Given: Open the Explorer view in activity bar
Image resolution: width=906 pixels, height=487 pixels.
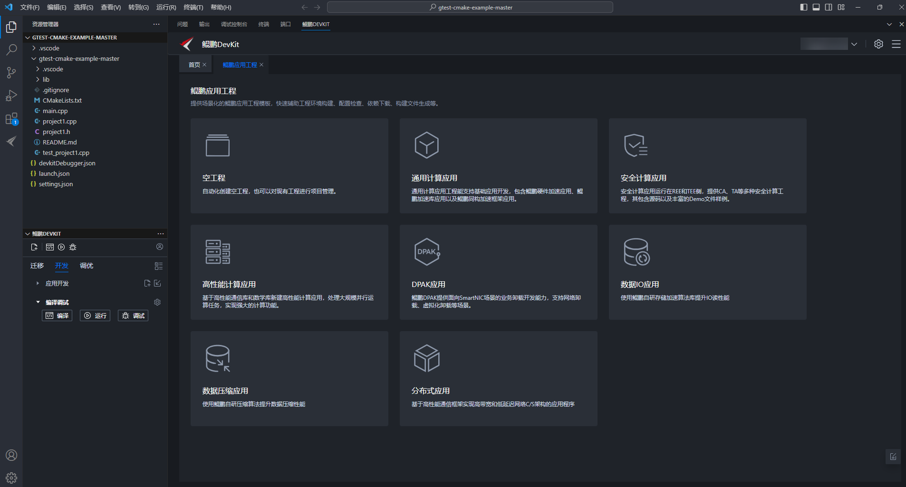Looking at the screenshot, I should pyautogui.click(x=11, y=27).
